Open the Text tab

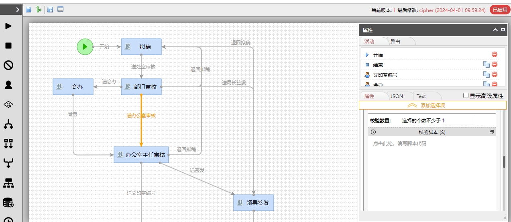[421, 96]
